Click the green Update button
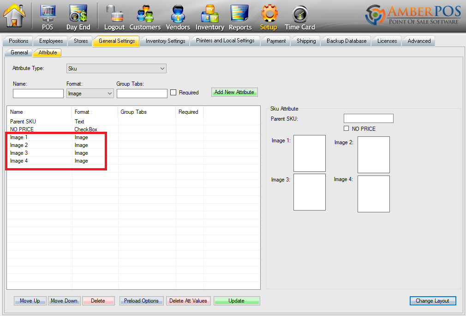This screenshot has height=316, width=466. [237, 301]
